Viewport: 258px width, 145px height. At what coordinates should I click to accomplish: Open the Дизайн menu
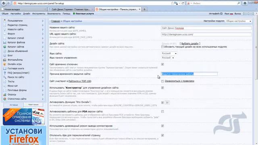27,14
